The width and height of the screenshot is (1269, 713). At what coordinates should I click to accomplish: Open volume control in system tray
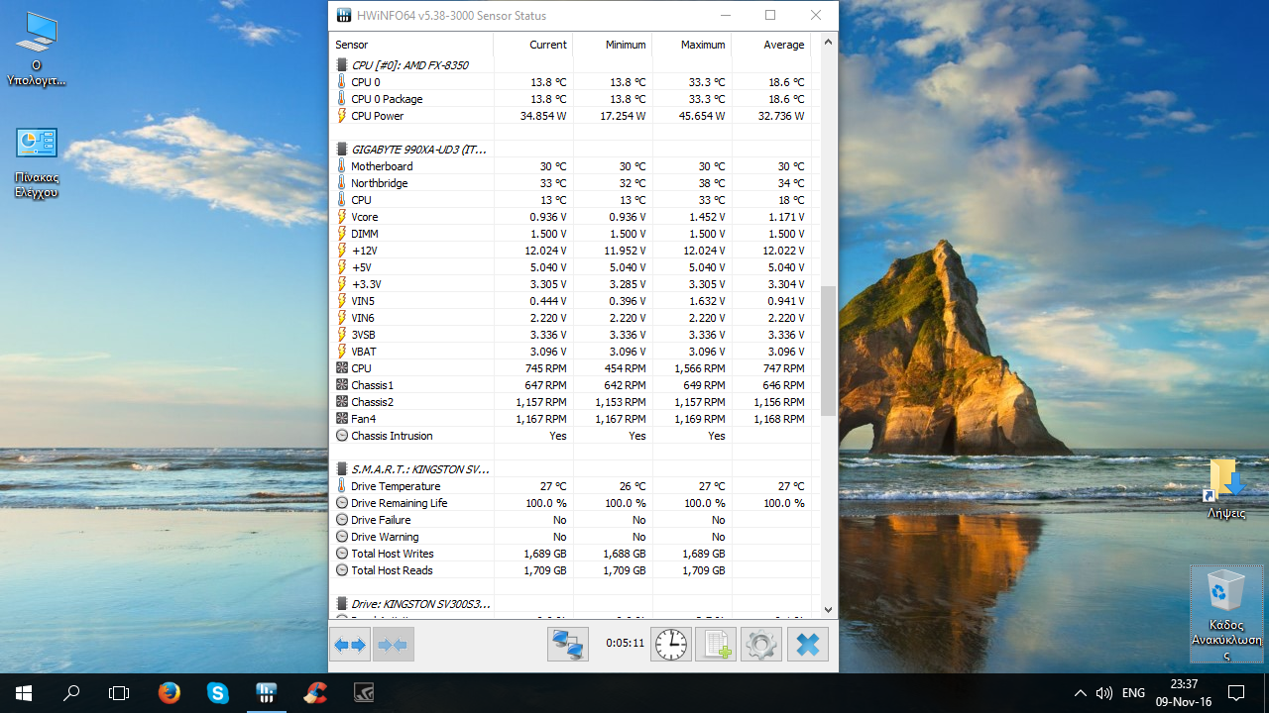coord(1104,693)
